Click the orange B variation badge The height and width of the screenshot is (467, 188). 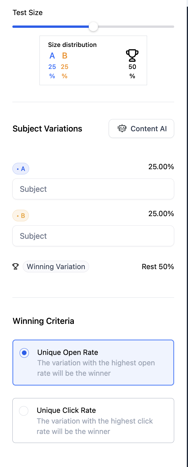[x=21, y=216]
